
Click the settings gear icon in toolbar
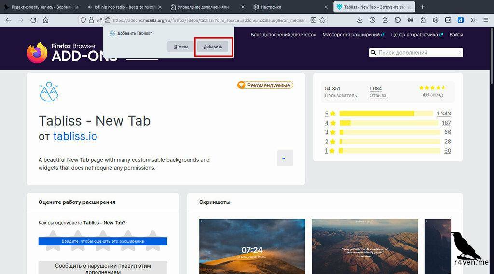(436, 20)
